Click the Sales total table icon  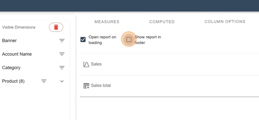click(x=86, y=86)
